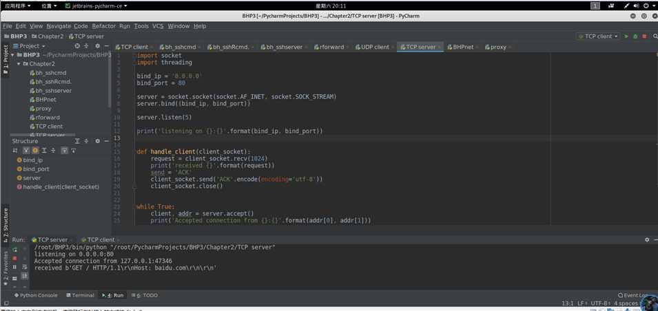Image resolution: width=658 pixels, height=311 pixels.
Task: Select bind_ip in Structure list
Action: [x=30, y=160]
